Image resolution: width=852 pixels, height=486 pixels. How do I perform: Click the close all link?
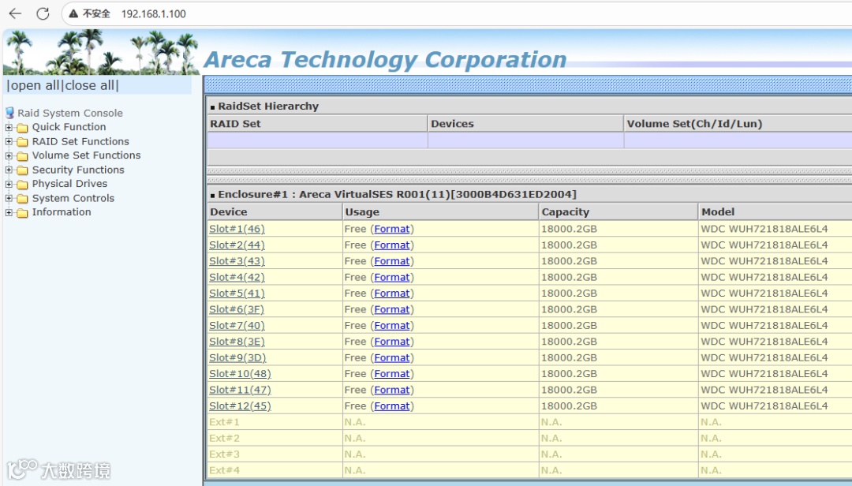point(90,85)
